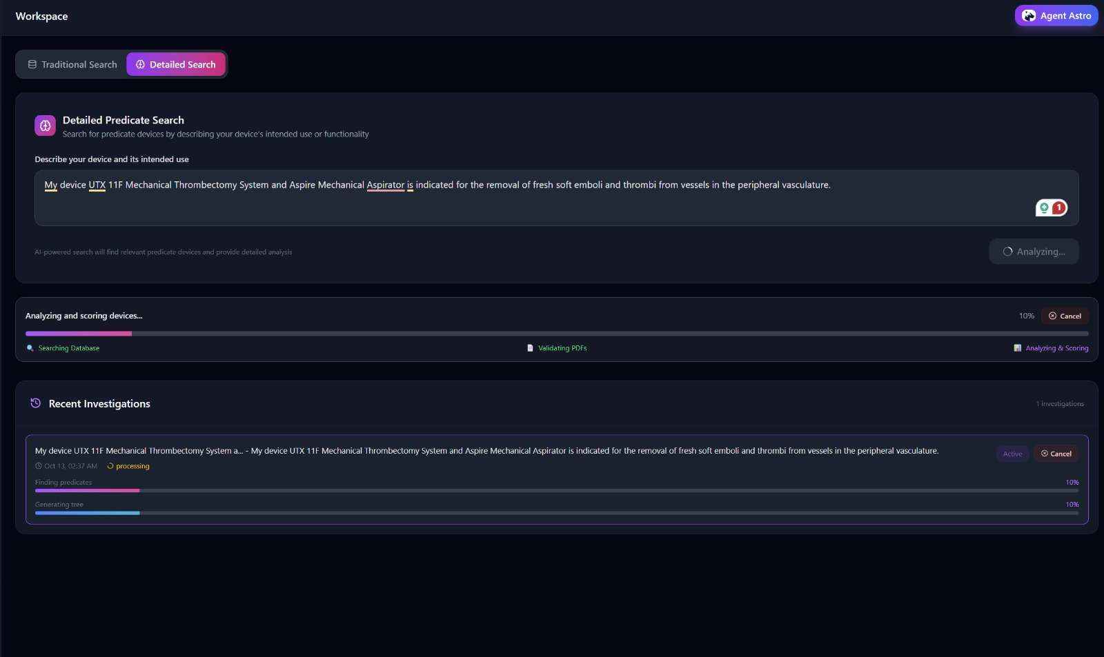Click the green Grammarly icon in text box

tap(1044, 208)
